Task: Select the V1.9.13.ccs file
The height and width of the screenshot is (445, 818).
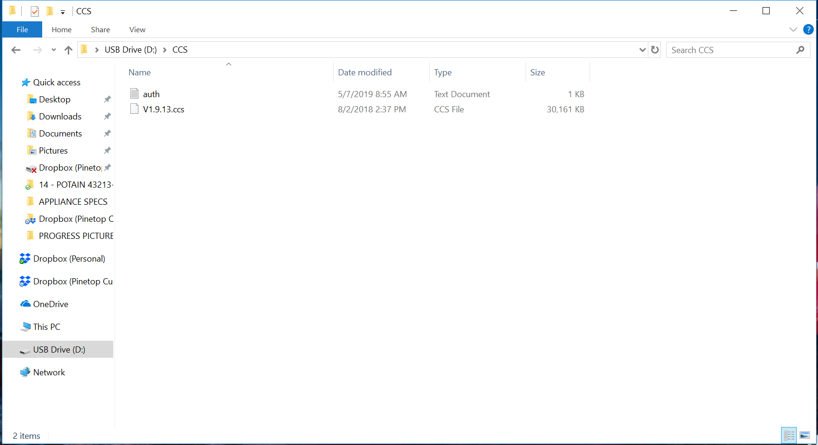Action: click(x=164, y=109)
